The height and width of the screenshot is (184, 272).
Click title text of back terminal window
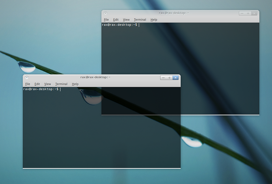pyautogui.click(x=174, y=13)
